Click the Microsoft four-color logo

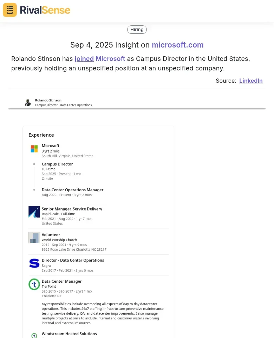point(34,149)
